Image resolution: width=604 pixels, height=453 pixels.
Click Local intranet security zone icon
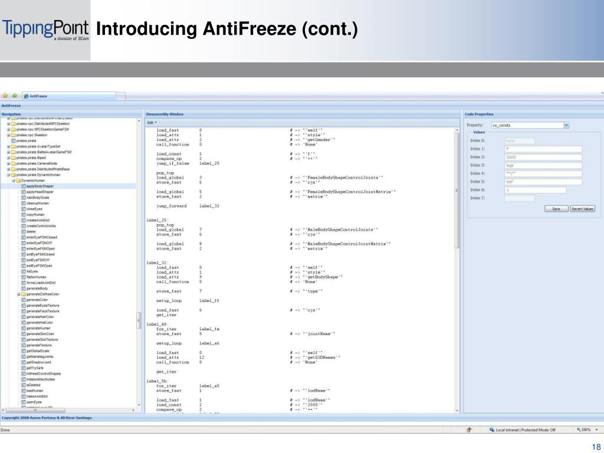[492, 430]
